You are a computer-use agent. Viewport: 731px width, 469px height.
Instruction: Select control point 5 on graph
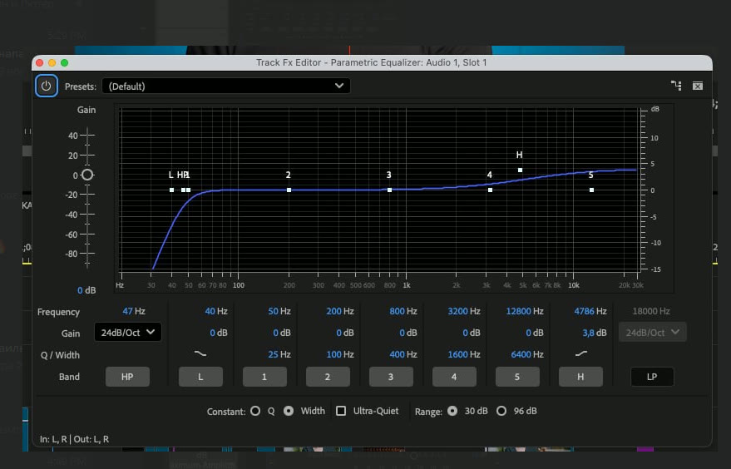[591, 190]
